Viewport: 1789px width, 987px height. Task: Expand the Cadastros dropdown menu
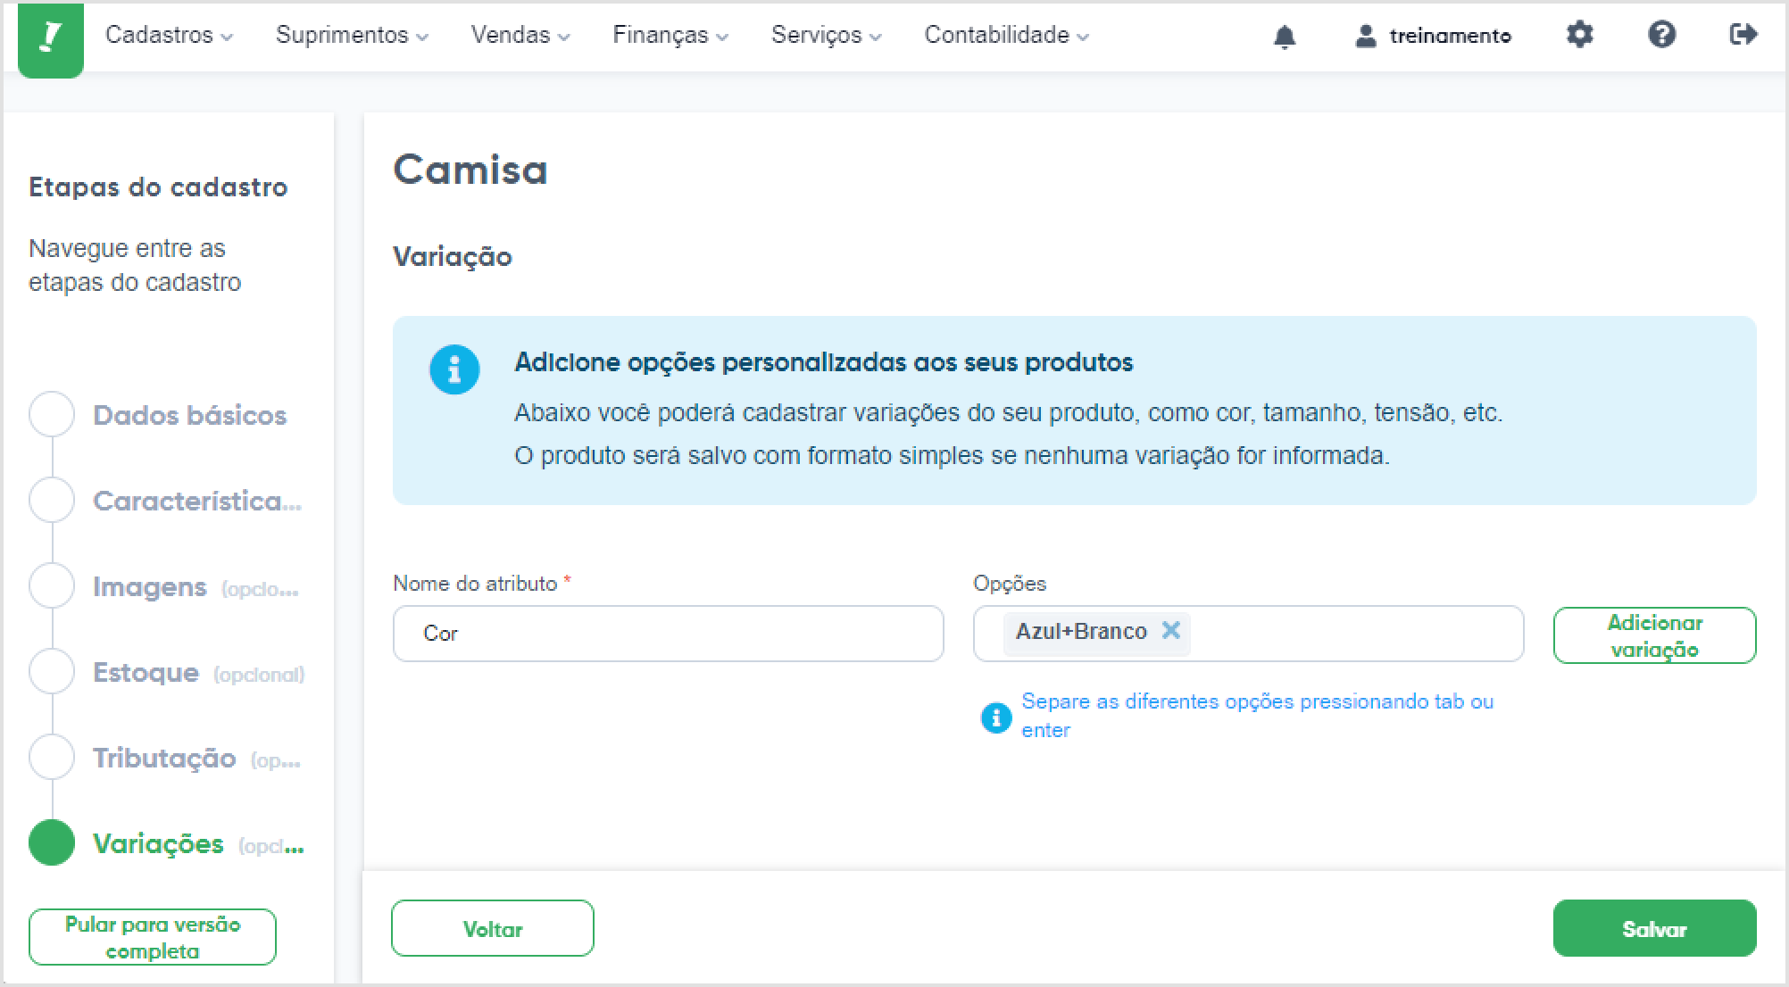pyautogui.click(x=169, y=35)
